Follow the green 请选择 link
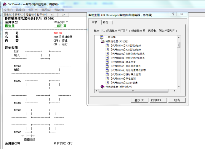205x149 pixels. 10,26
